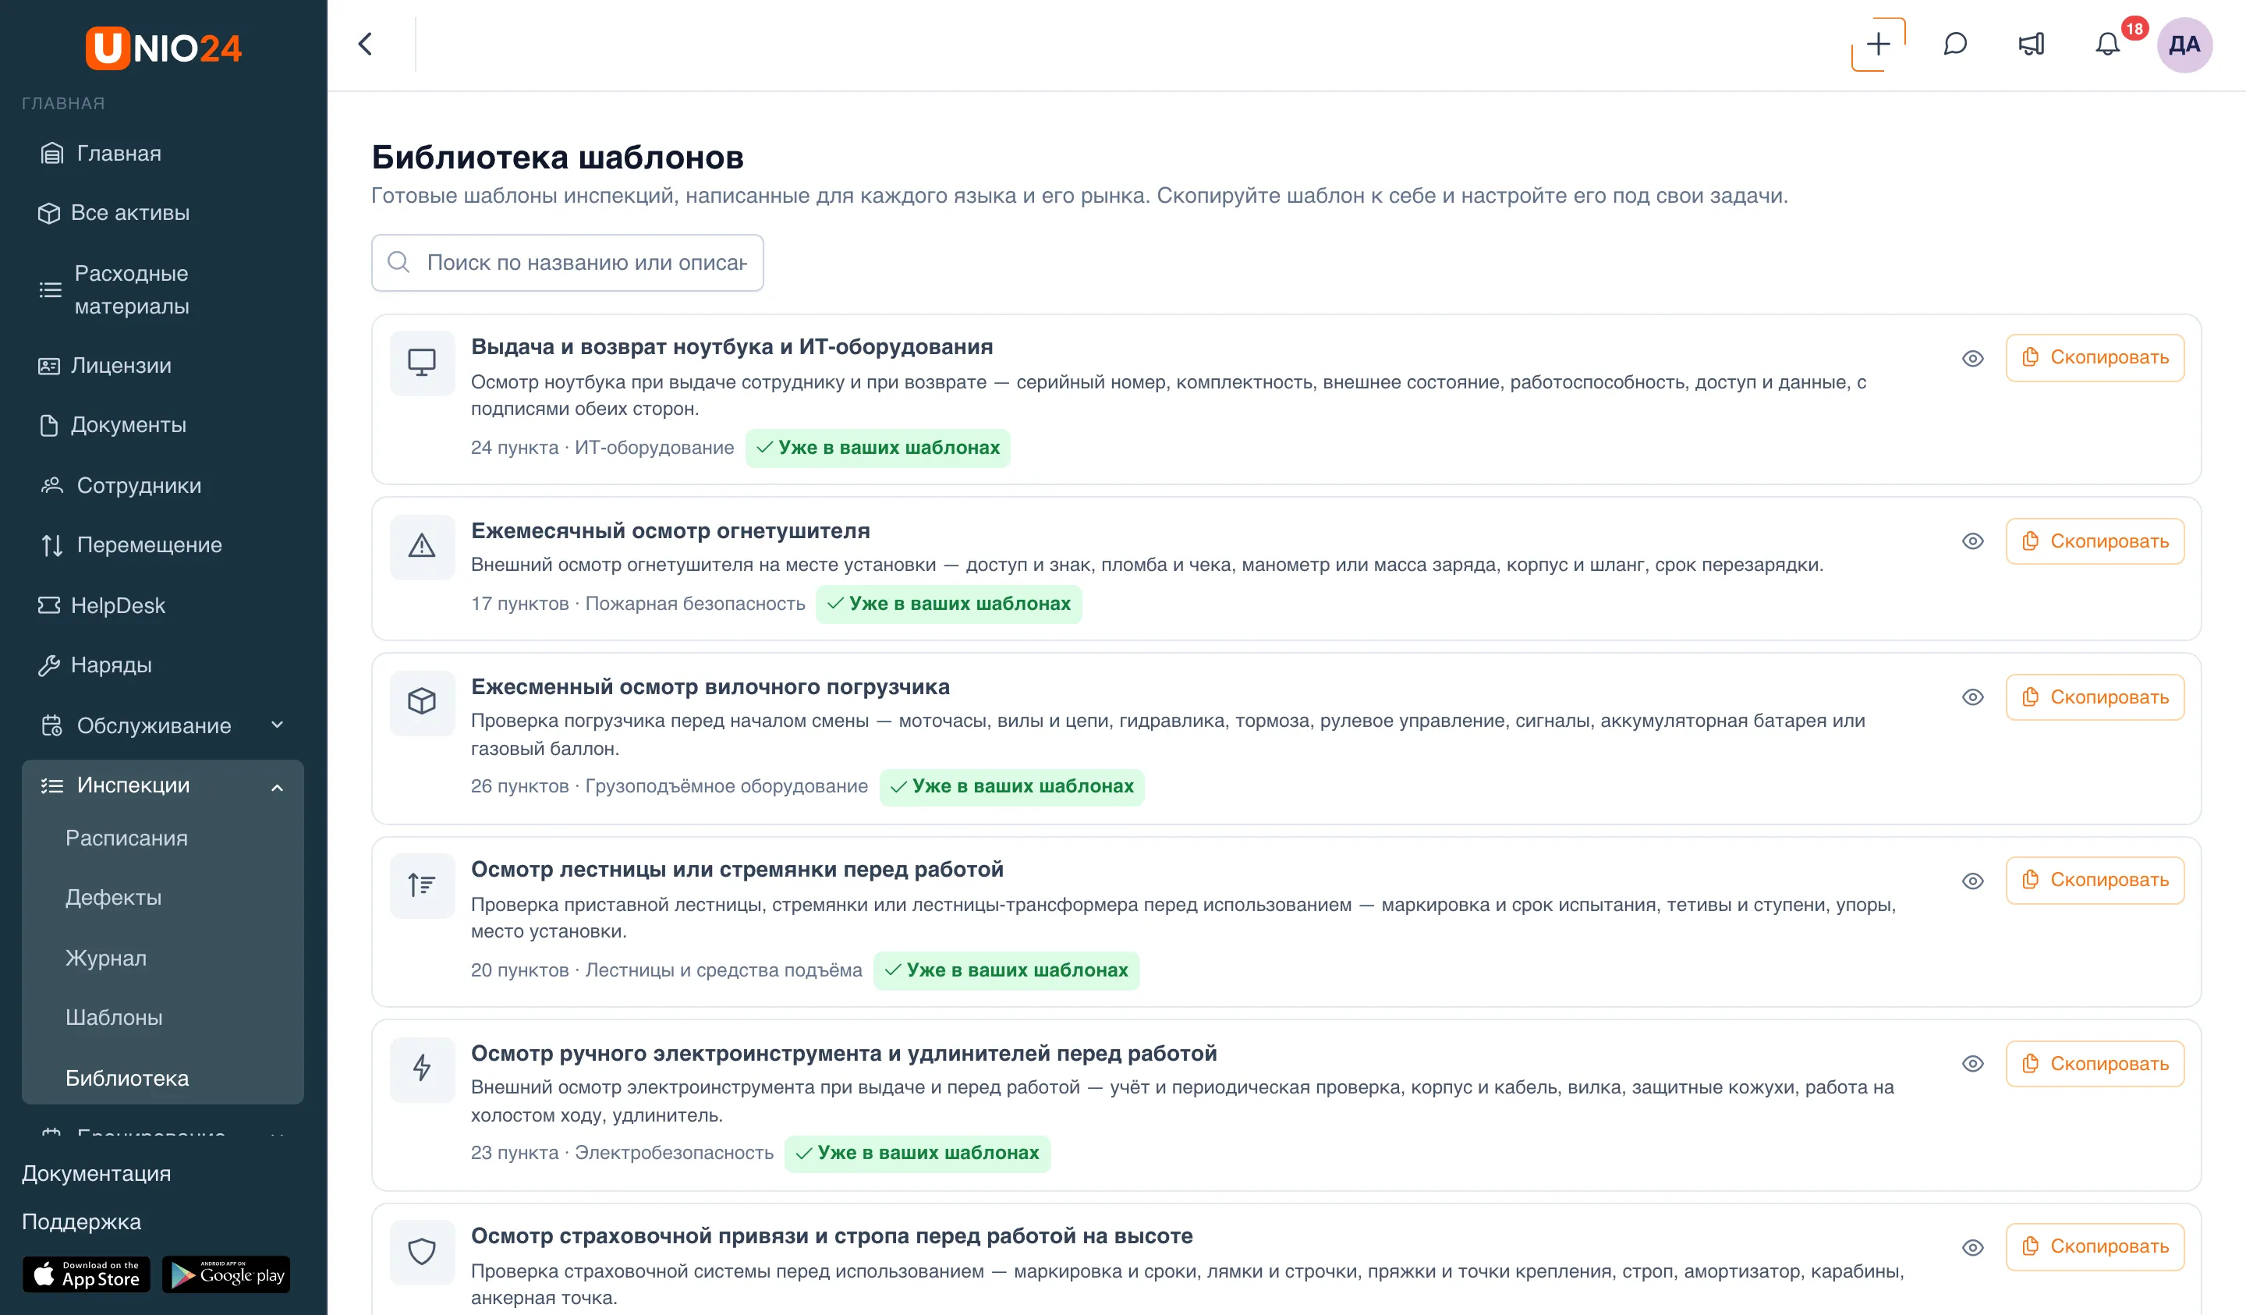Open Дефекты under Инспекции
Viewport: 2246px width, 1315px height.
coord(113,898)
